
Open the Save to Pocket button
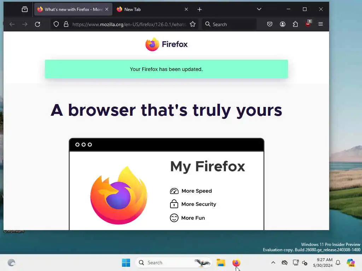pos(270,24)
